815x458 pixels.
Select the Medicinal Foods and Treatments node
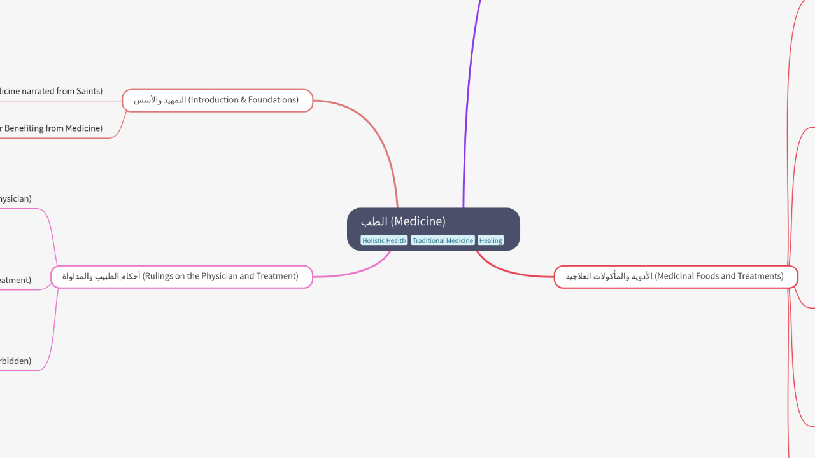676,276
